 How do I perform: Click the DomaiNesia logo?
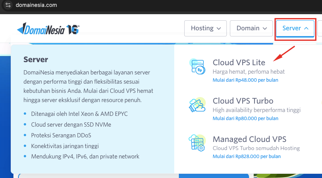(x=48, y=28)
